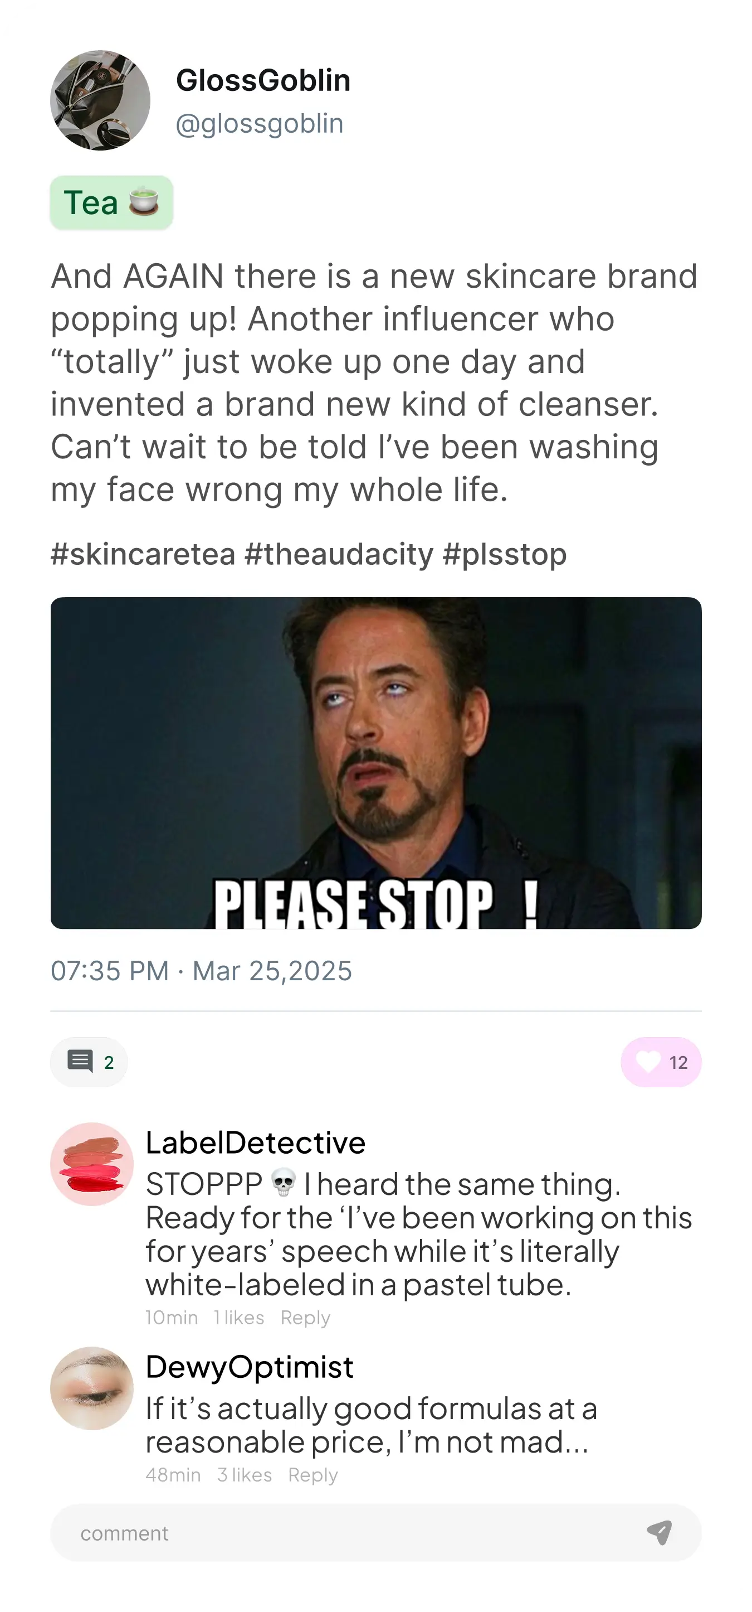Reply to DewyOptimist's comment
The image size is (752, 1612).
312,1474
